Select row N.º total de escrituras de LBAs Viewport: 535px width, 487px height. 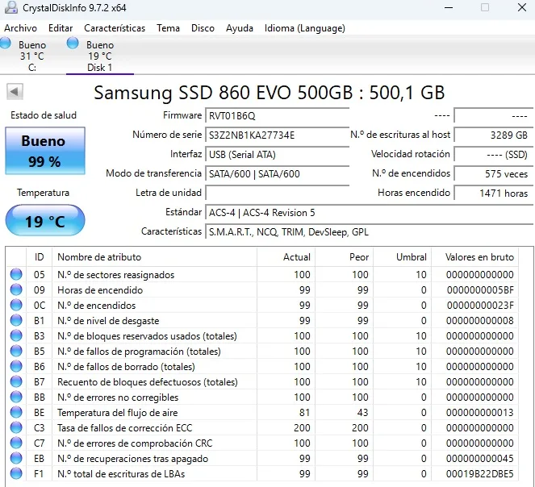pos(262,474)
